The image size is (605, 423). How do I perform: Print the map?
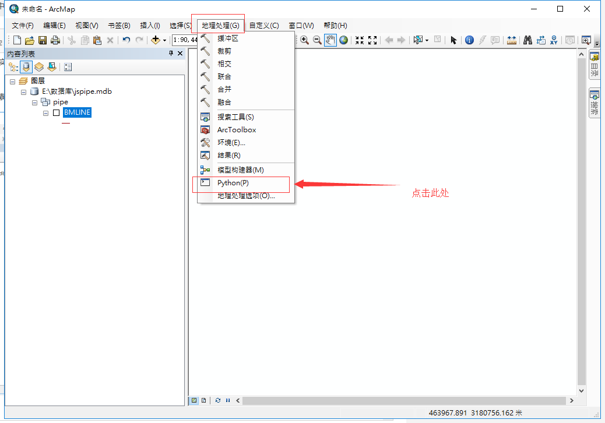coord(55,40)
